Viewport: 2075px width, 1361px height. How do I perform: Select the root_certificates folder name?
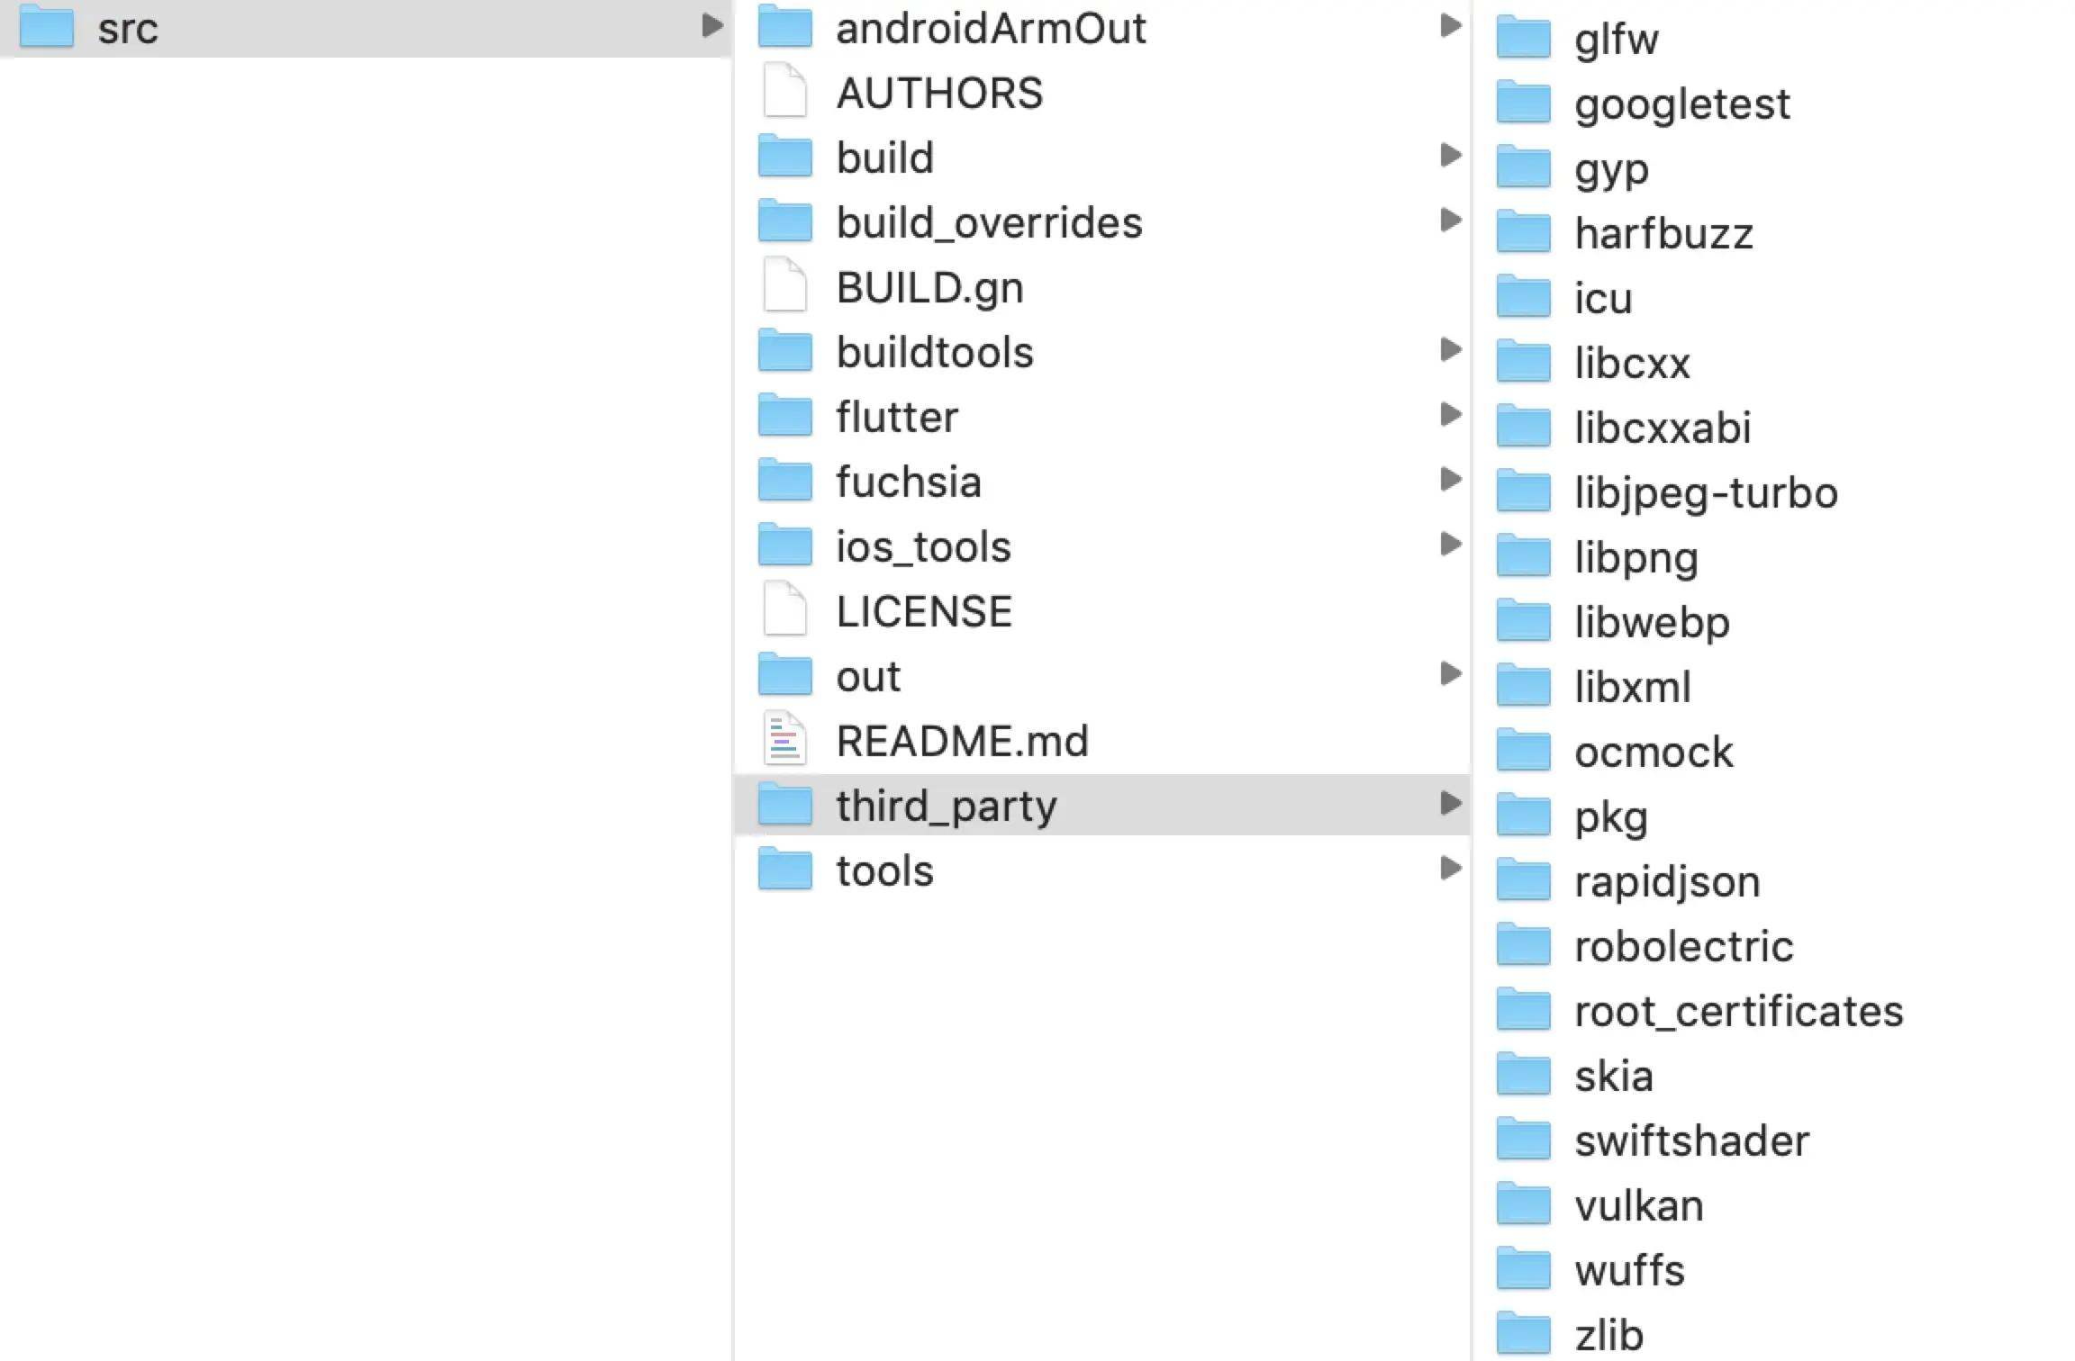pos(1739,1012)
